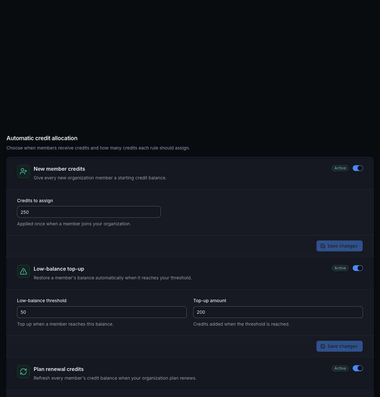Click the Active badge on Low-balance top-up
Image resolution: width=380 pixels, height=397 pixels.
(x=340, y=268)
